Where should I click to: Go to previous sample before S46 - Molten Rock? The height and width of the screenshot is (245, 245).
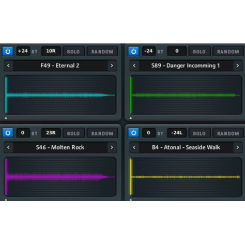pos(8,147)
